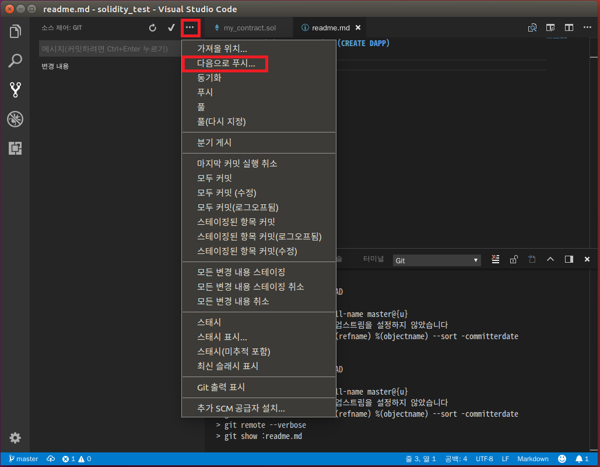This screenshot has height=467, width=600.
Task: Switch to readme.md tab
Action: pyautogui.click(x=331, y=27)
